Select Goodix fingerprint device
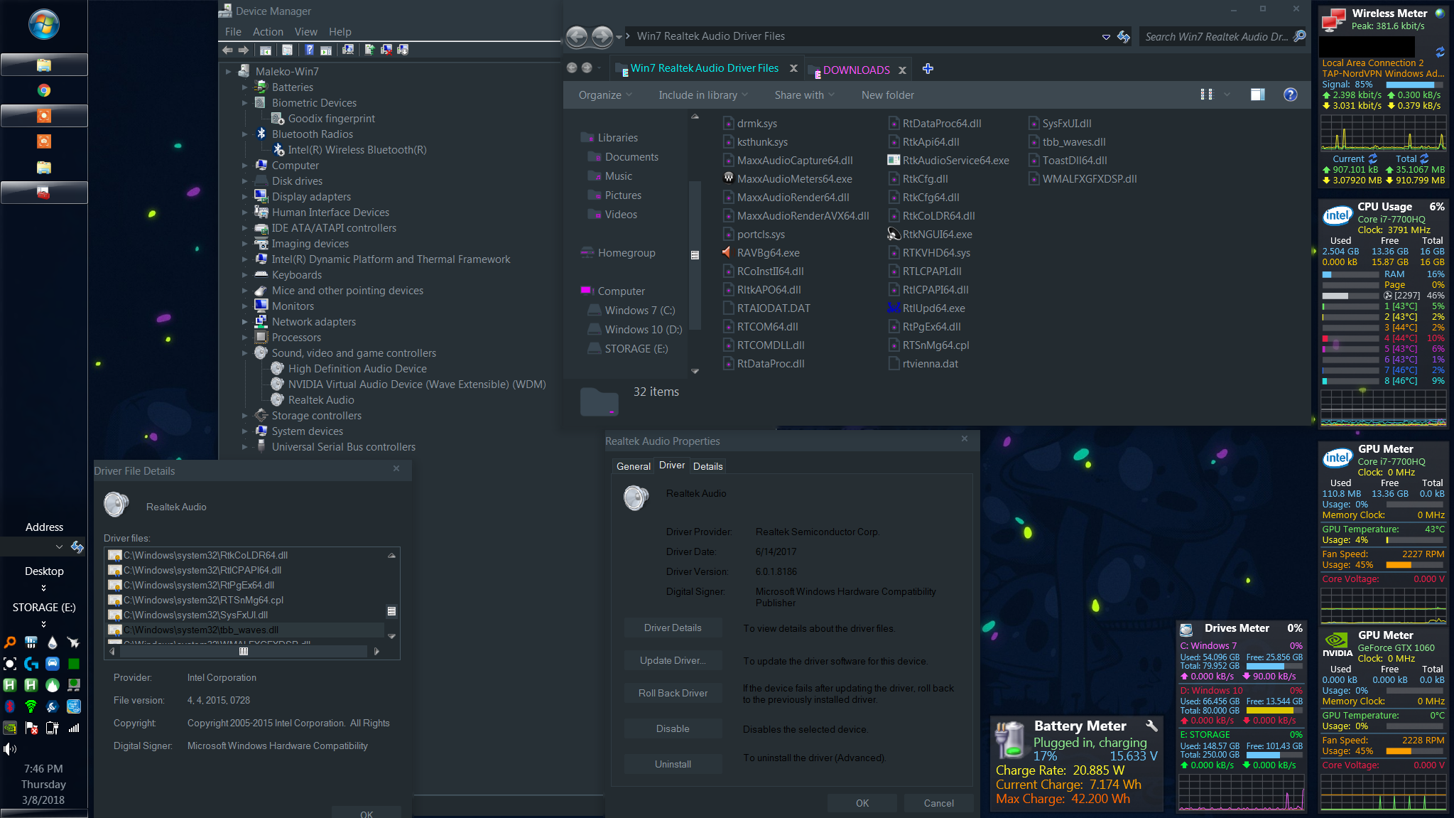Viewport: 1454px width, 818px height. point(331,119)
